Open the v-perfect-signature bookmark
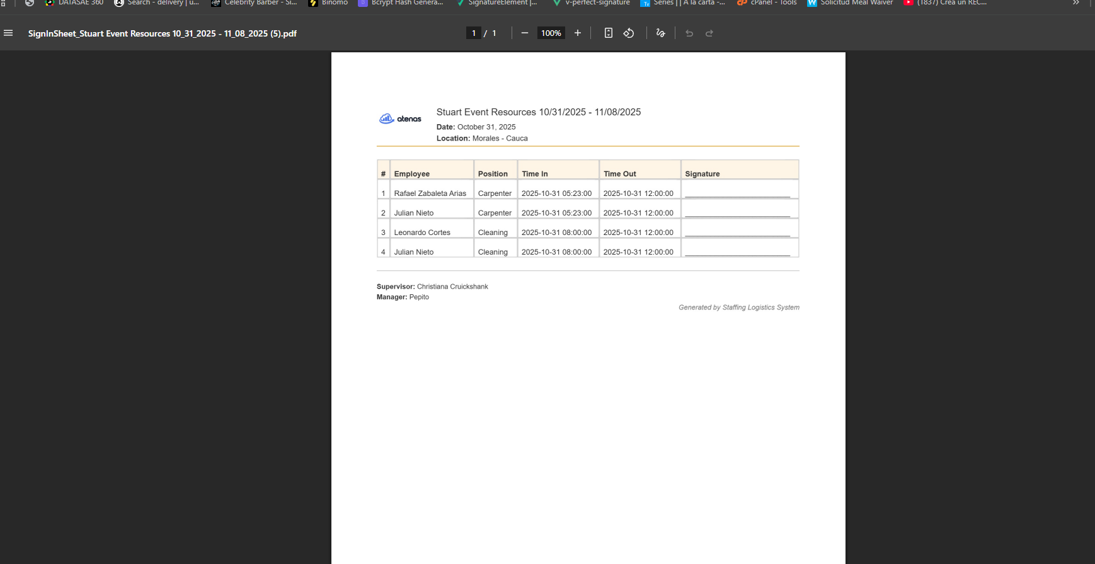 [591, 3]
